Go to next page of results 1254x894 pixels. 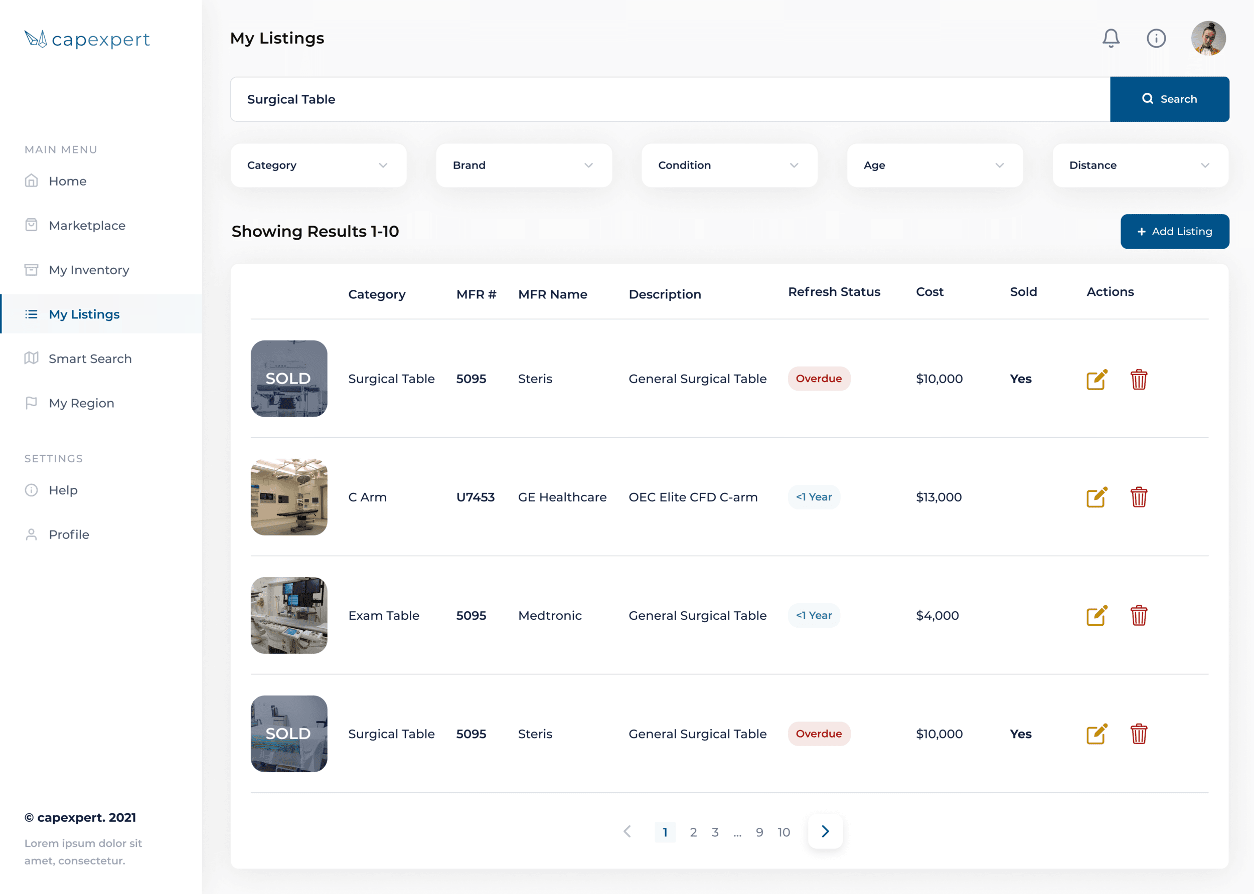[825, 831]
